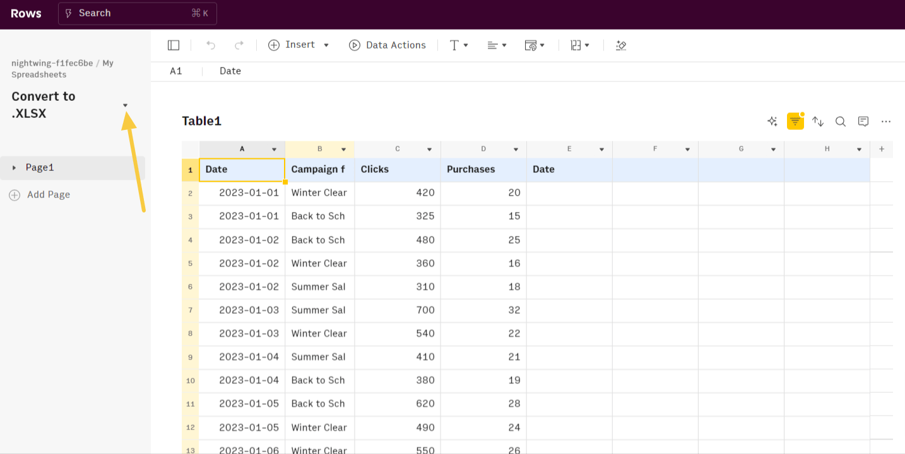This screenshot has width=905, height=454.
Task: Open column H dropdown arrow
Action: (x=859, y=150)
